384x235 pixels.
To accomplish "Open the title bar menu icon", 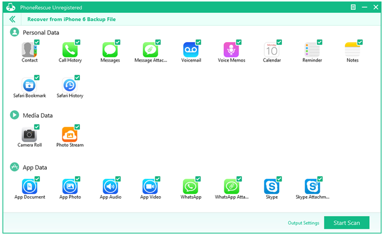I will [x=353, y=7].
